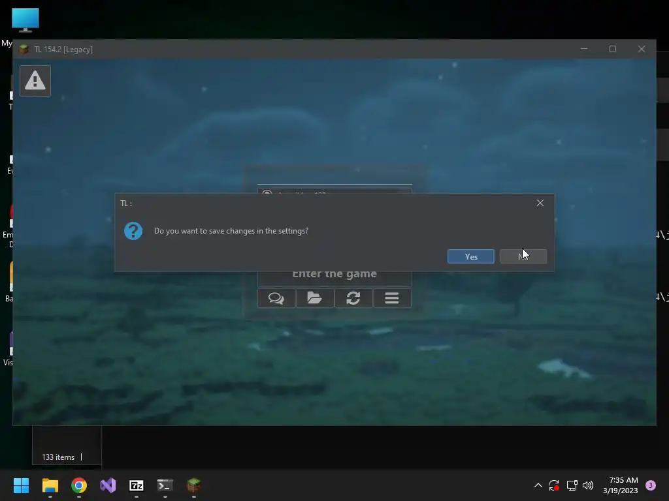Screen dimensions: 669x501
Task: Switch to the terminal taskbar icon
Action: (x=165, y=485)
